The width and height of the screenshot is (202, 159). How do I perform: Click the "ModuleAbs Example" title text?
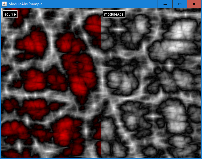(x=25, y=4)
